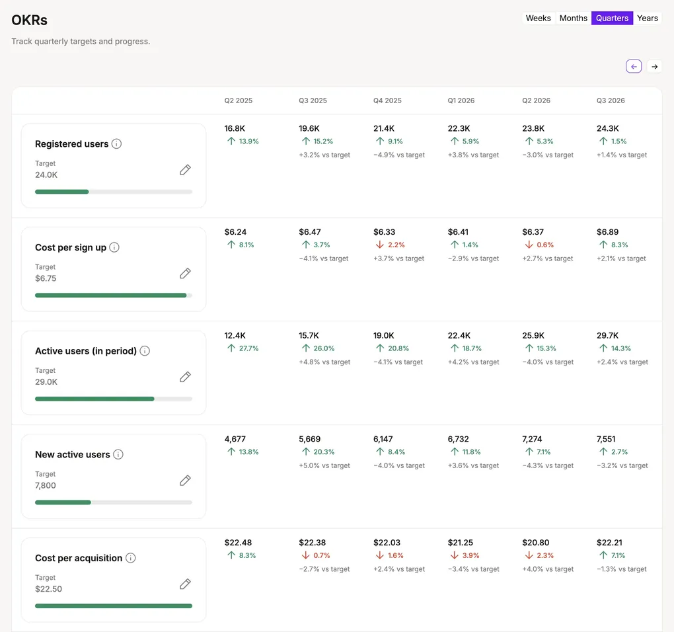674x632 pixels.
Task: Click the $22.21 Cost per acquisition value
Action: click(x=609, y=543)
